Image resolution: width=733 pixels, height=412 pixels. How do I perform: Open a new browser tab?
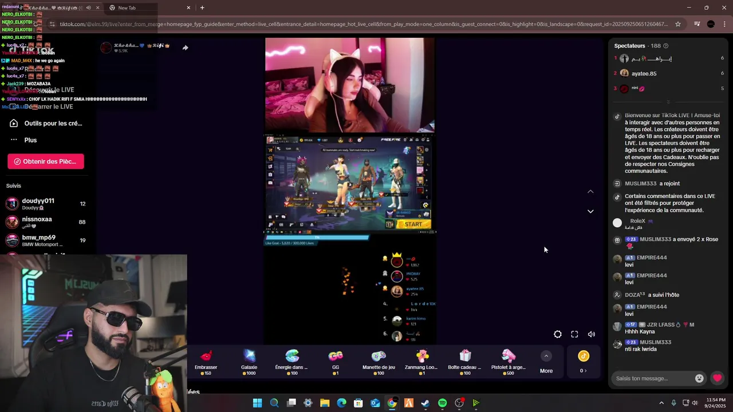tap(202, 7)
